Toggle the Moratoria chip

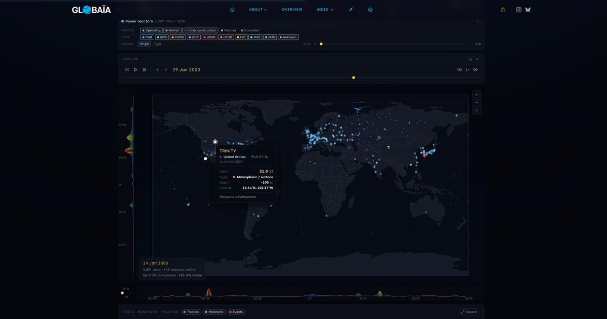pyautogui.click(x=214, y=312)
